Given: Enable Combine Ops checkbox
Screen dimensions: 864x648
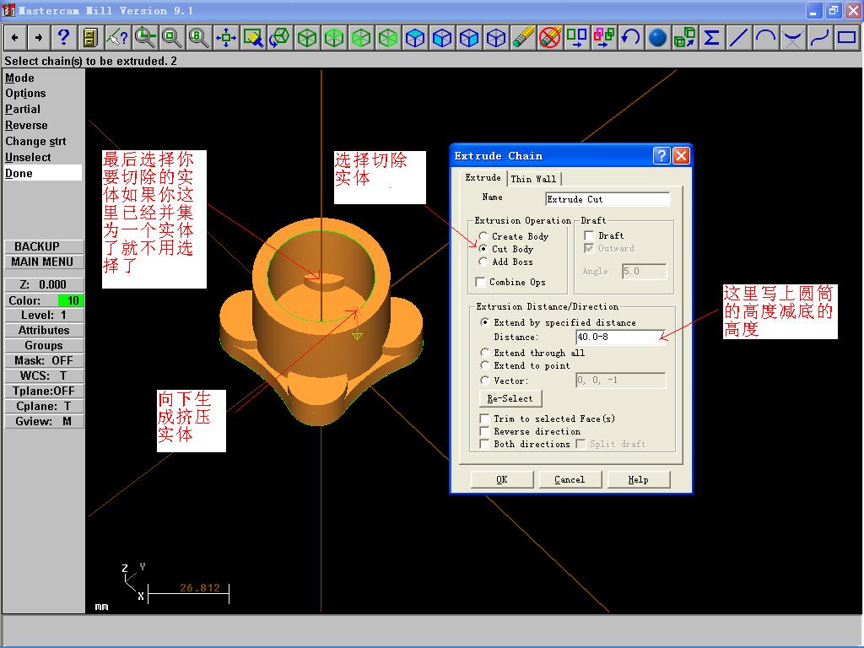Looking at the screenshot, I should (x=480, y=282).
